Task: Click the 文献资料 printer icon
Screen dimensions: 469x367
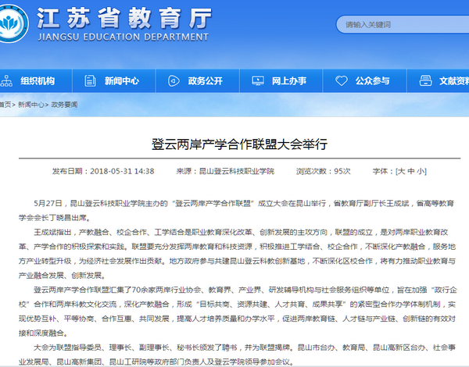Action: 424,80
